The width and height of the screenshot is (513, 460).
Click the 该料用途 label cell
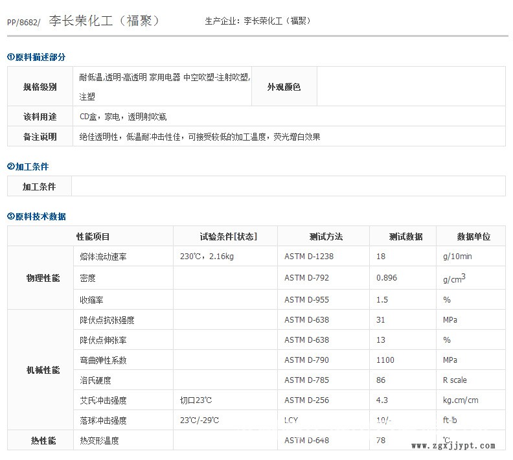pos(40,117)
